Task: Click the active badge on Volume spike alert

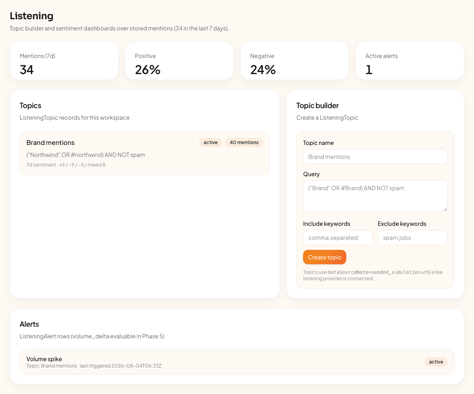Action: (436, 362)
